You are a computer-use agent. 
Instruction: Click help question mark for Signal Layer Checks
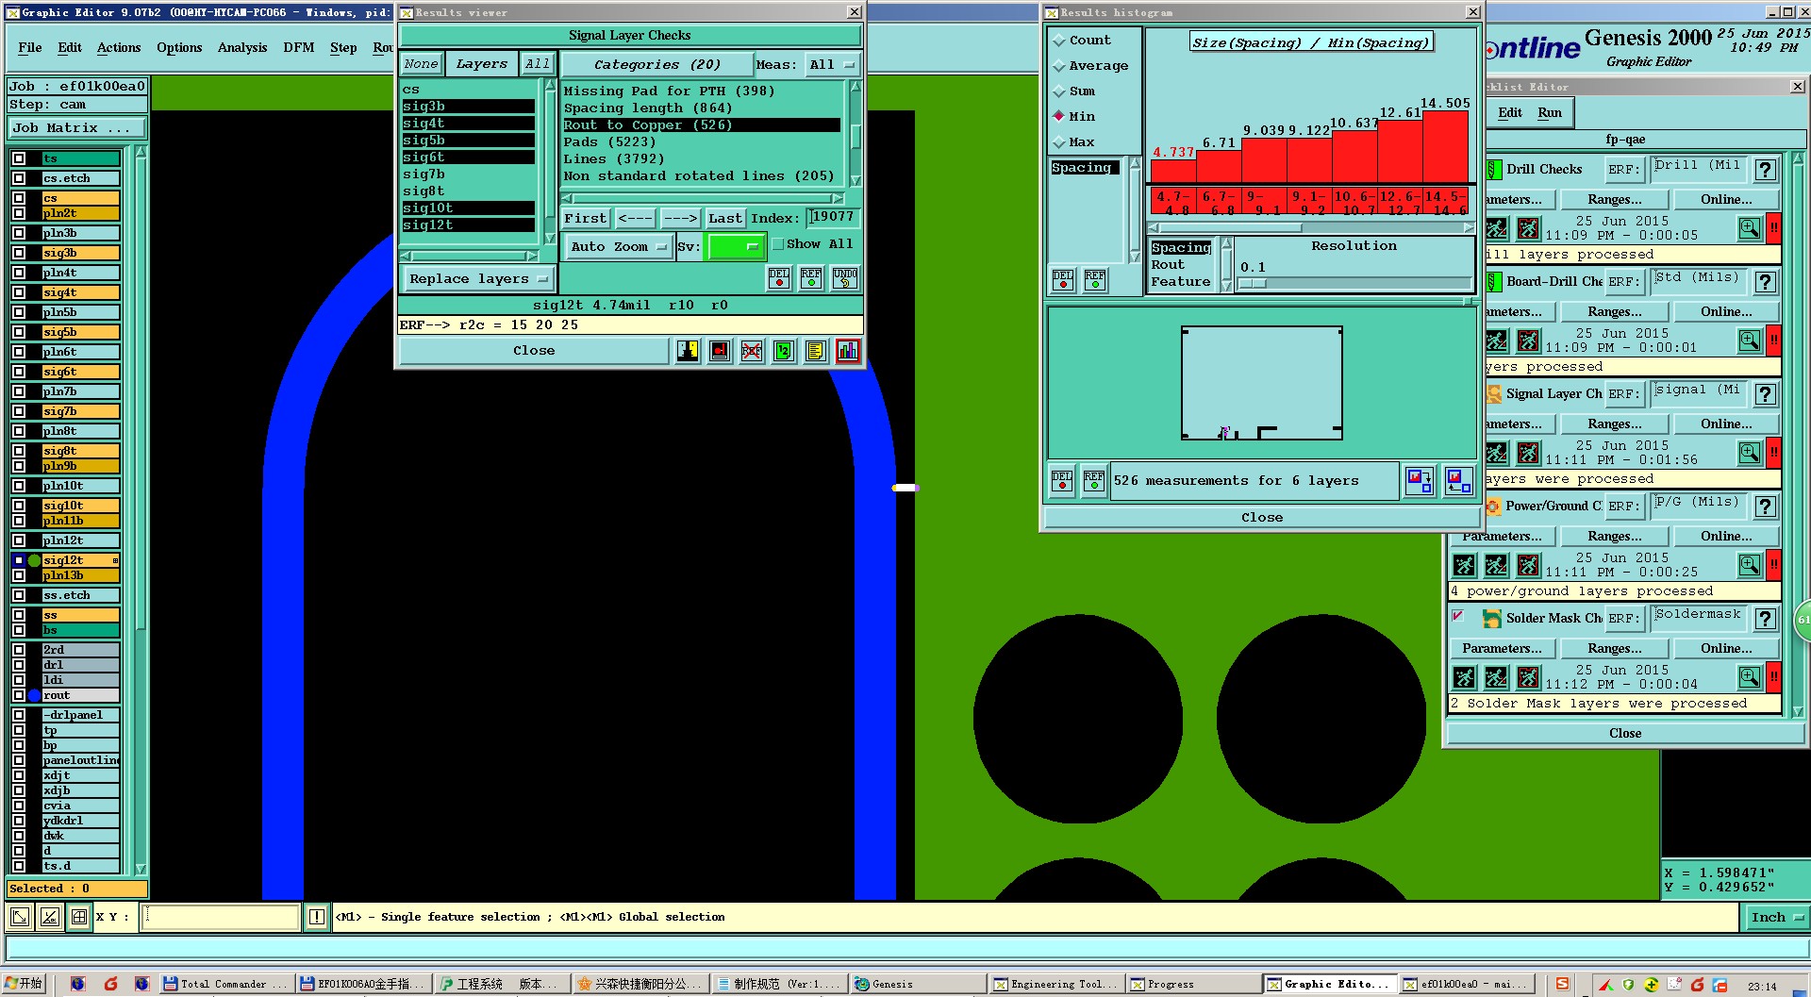point(1766,394)
